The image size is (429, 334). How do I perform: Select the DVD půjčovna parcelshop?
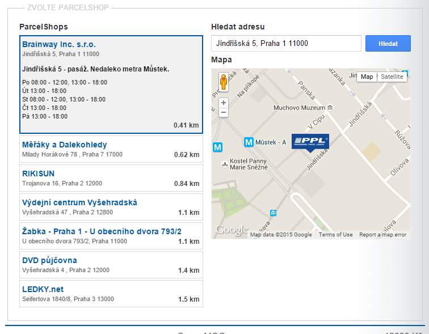point(111,265)
